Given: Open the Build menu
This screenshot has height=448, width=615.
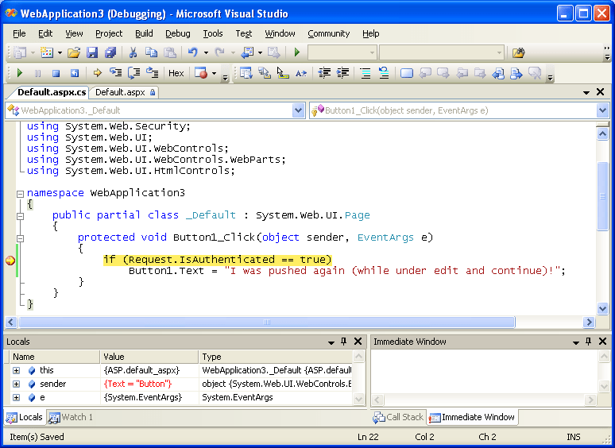Looking at the screenshot, I should 144,33.
